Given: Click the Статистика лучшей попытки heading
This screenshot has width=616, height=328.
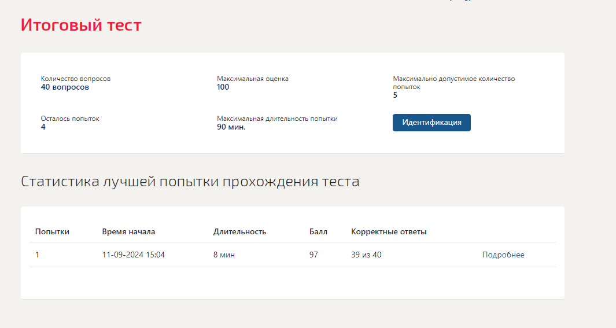Looking at the screenshot, I should click(190, 182).
